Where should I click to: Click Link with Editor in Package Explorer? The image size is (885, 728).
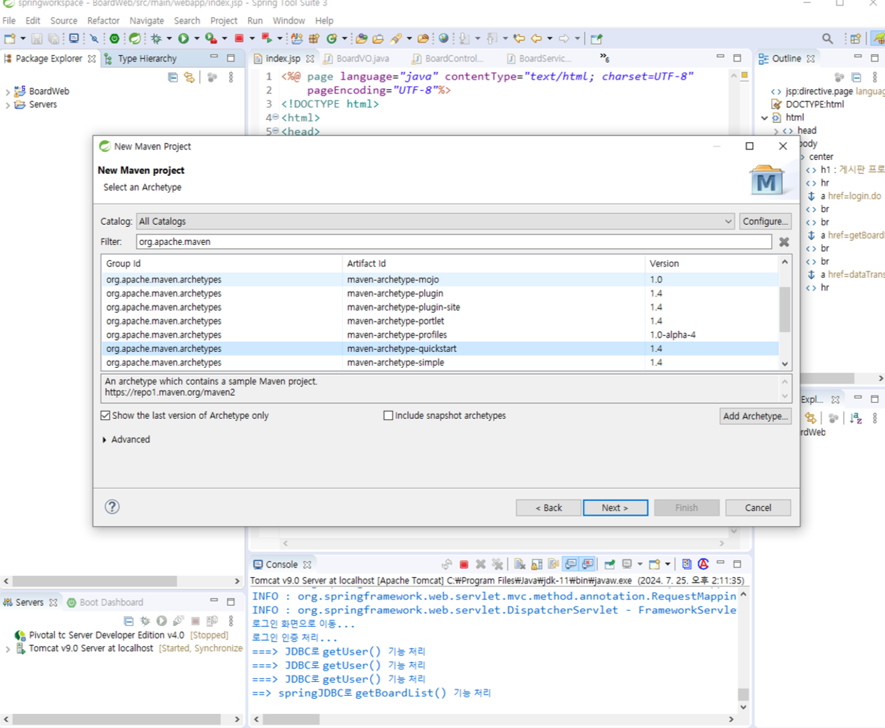pyautogui.click(x=189, y=77)
